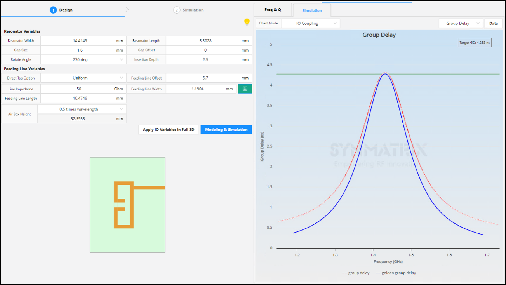Switch to the Freq & Q tab

coord(273,10)
